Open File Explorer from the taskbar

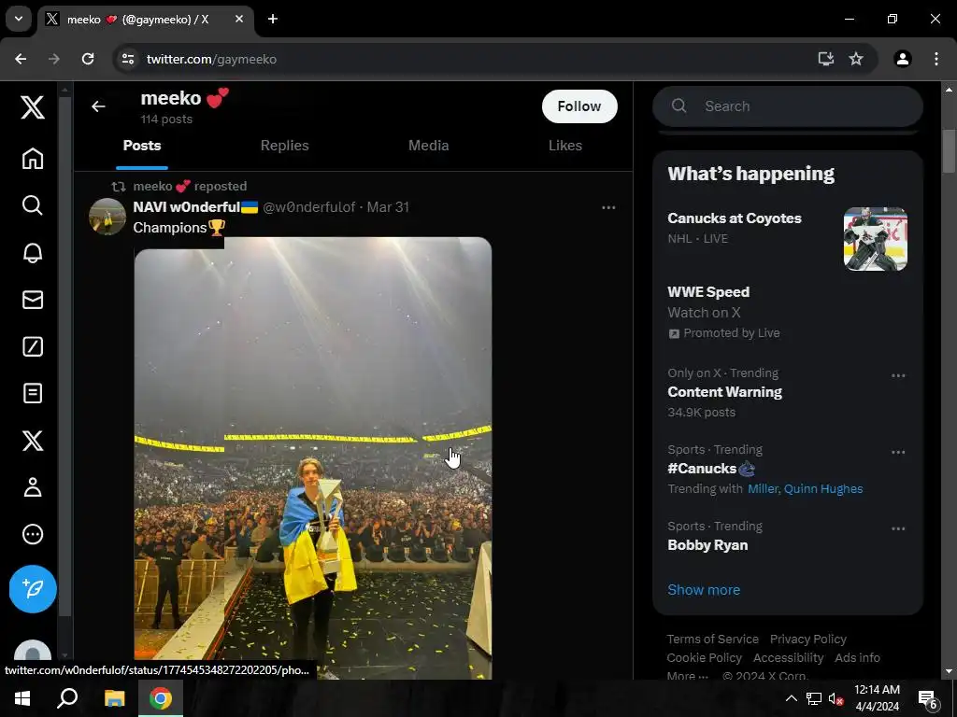click(x=114, y=698)
